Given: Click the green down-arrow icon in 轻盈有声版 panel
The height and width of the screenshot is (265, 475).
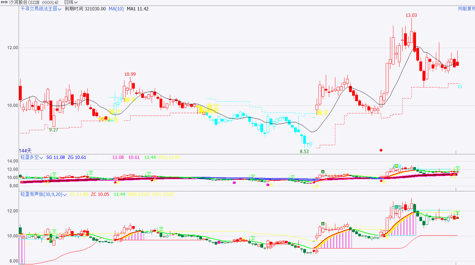Looking at the screenshot, I should click(x=323, y=224).
